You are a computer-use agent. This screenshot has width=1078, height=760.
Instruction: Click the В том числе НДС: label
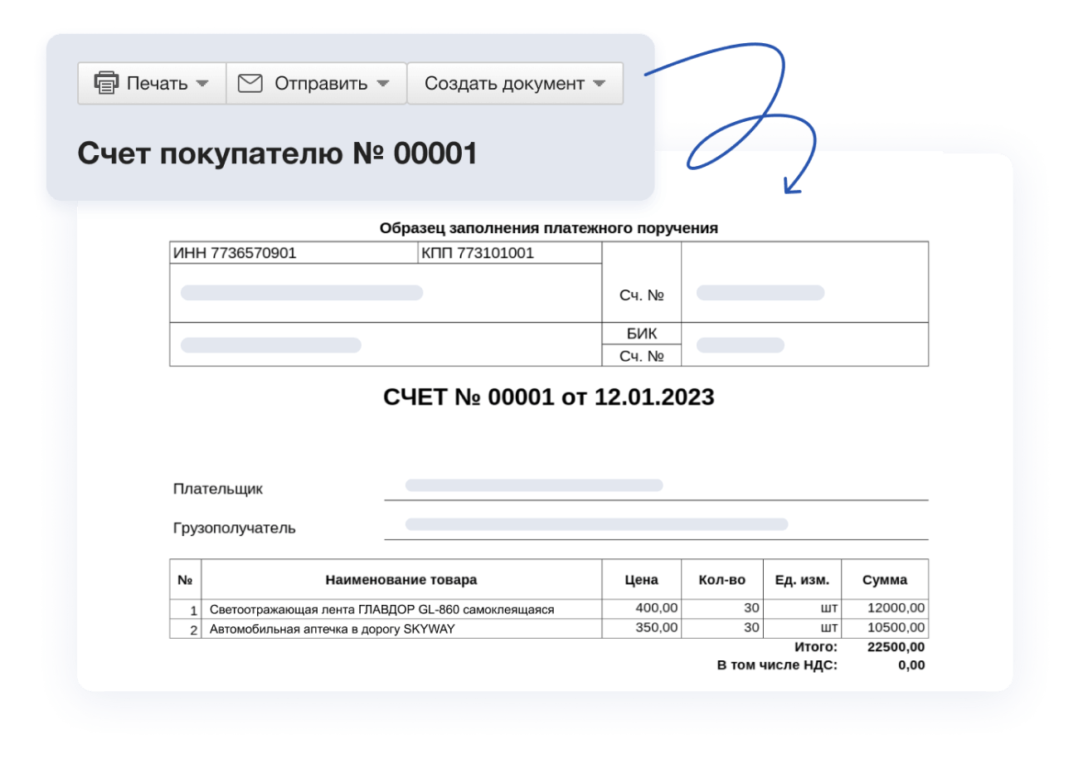pos(778,665)
